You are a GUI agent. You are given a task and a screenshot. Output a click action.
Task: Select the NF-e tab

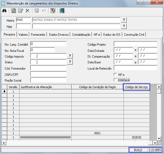pos(97,35)
